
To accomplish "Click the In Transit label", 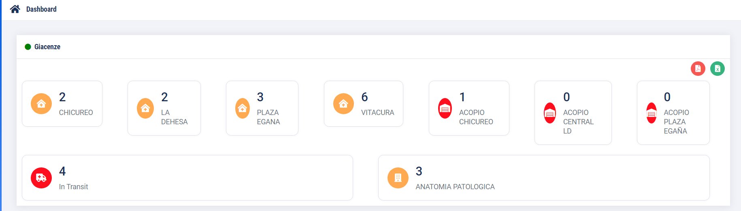I will [73, 187].
